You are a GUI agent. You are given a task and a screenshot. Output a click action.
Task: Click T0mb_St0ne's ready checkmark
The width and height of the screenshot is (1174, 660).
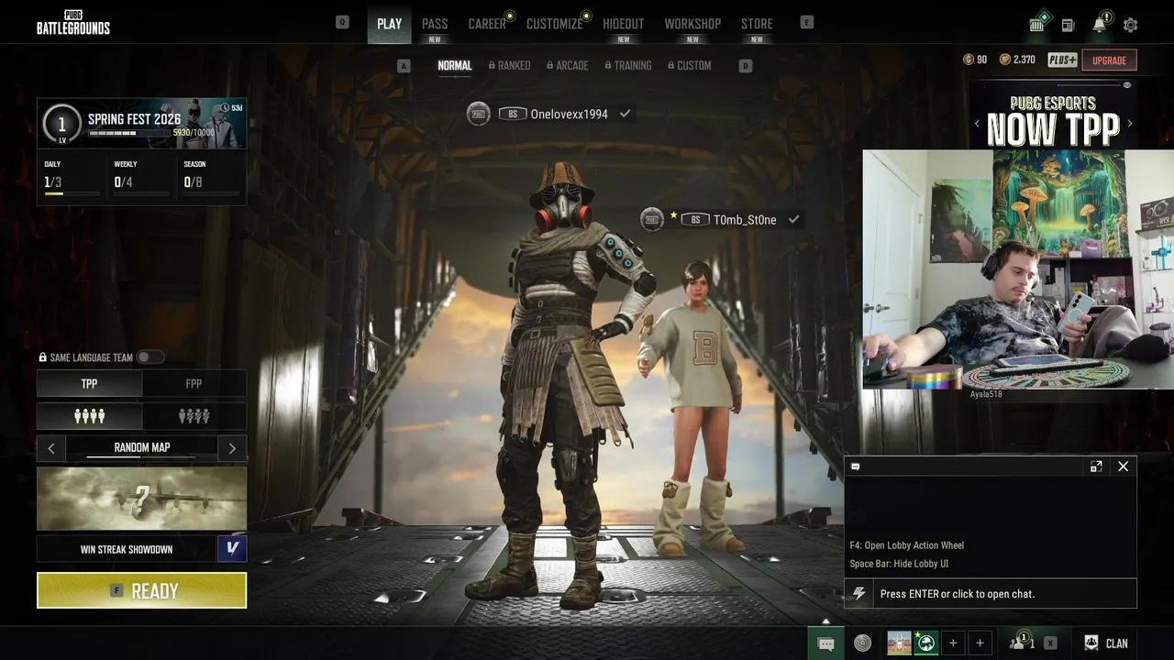(x=794, y=219)
